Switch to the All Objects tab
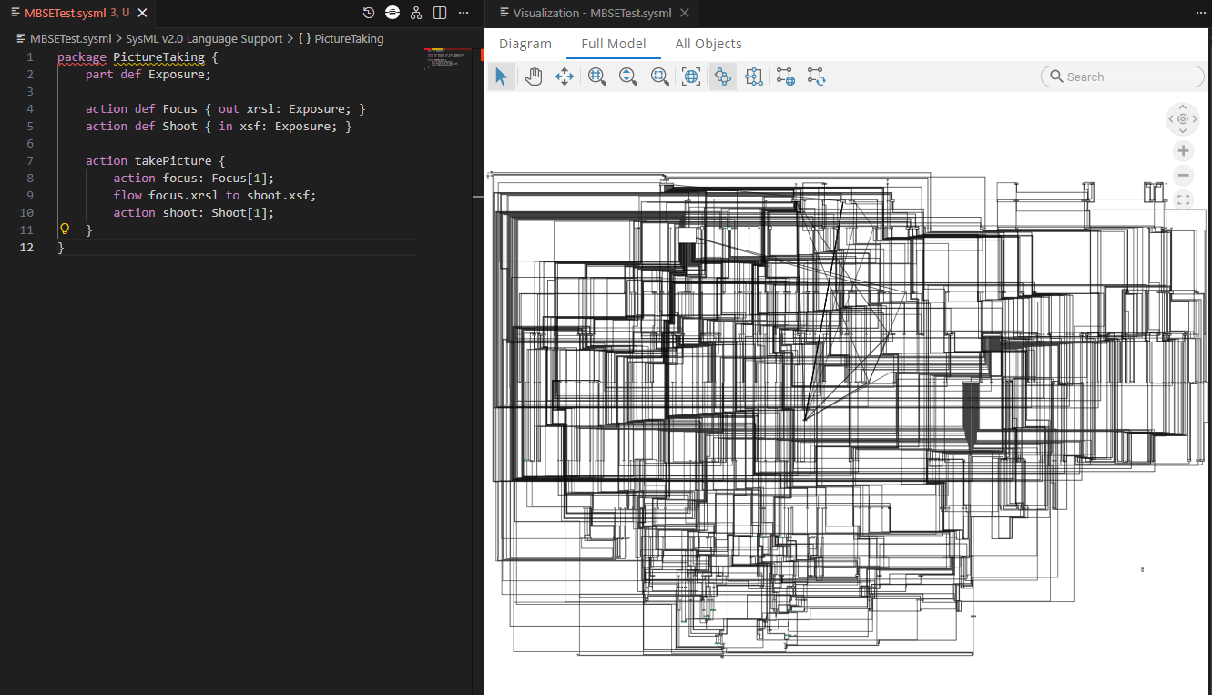Screen dimensions: 1212x695 tap(708, 44)
